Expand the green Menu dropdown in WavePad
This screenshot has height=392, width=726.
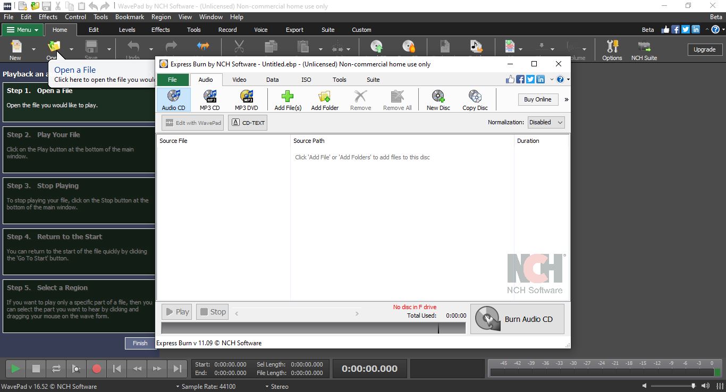[x=23, y=30]
